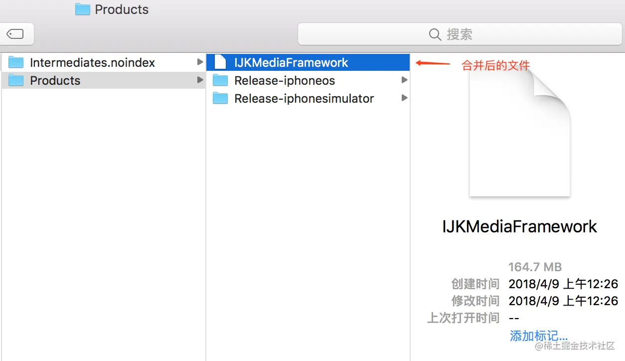Expand the Products row arrow
The height and width of the screenshot is (361, 625).
[x=200, y=80]
